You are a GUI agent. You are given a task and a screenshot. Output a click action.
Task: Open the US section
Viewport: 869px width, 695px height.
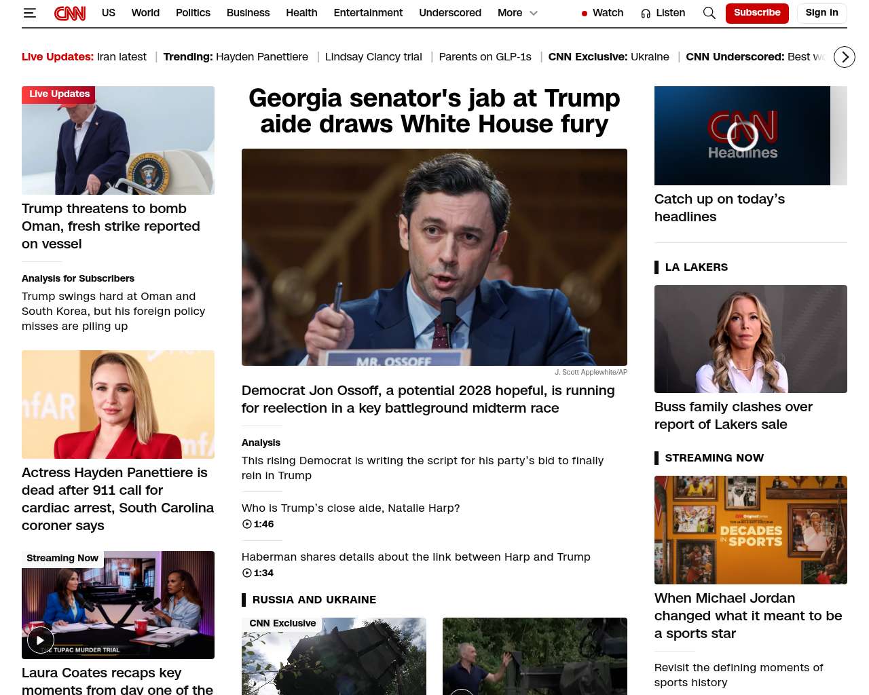[109, 13]
